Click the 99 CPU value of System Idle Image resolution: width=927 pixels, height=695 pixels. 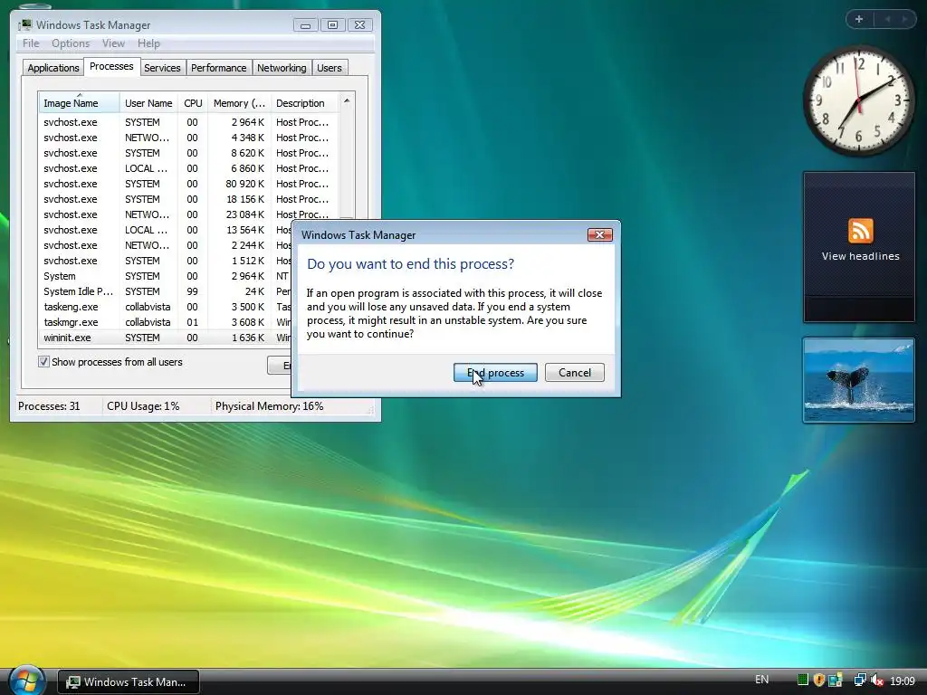[x=192, y=291]
